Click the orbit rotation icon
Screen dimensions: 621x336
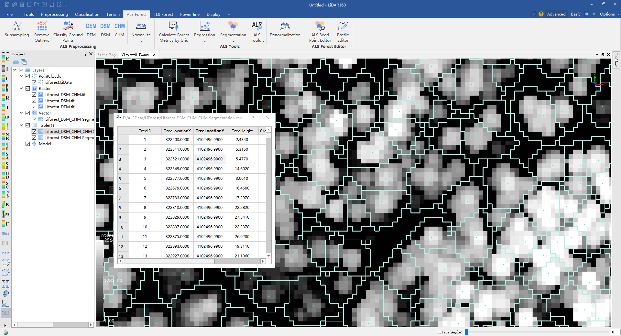(x=5, y=294)
